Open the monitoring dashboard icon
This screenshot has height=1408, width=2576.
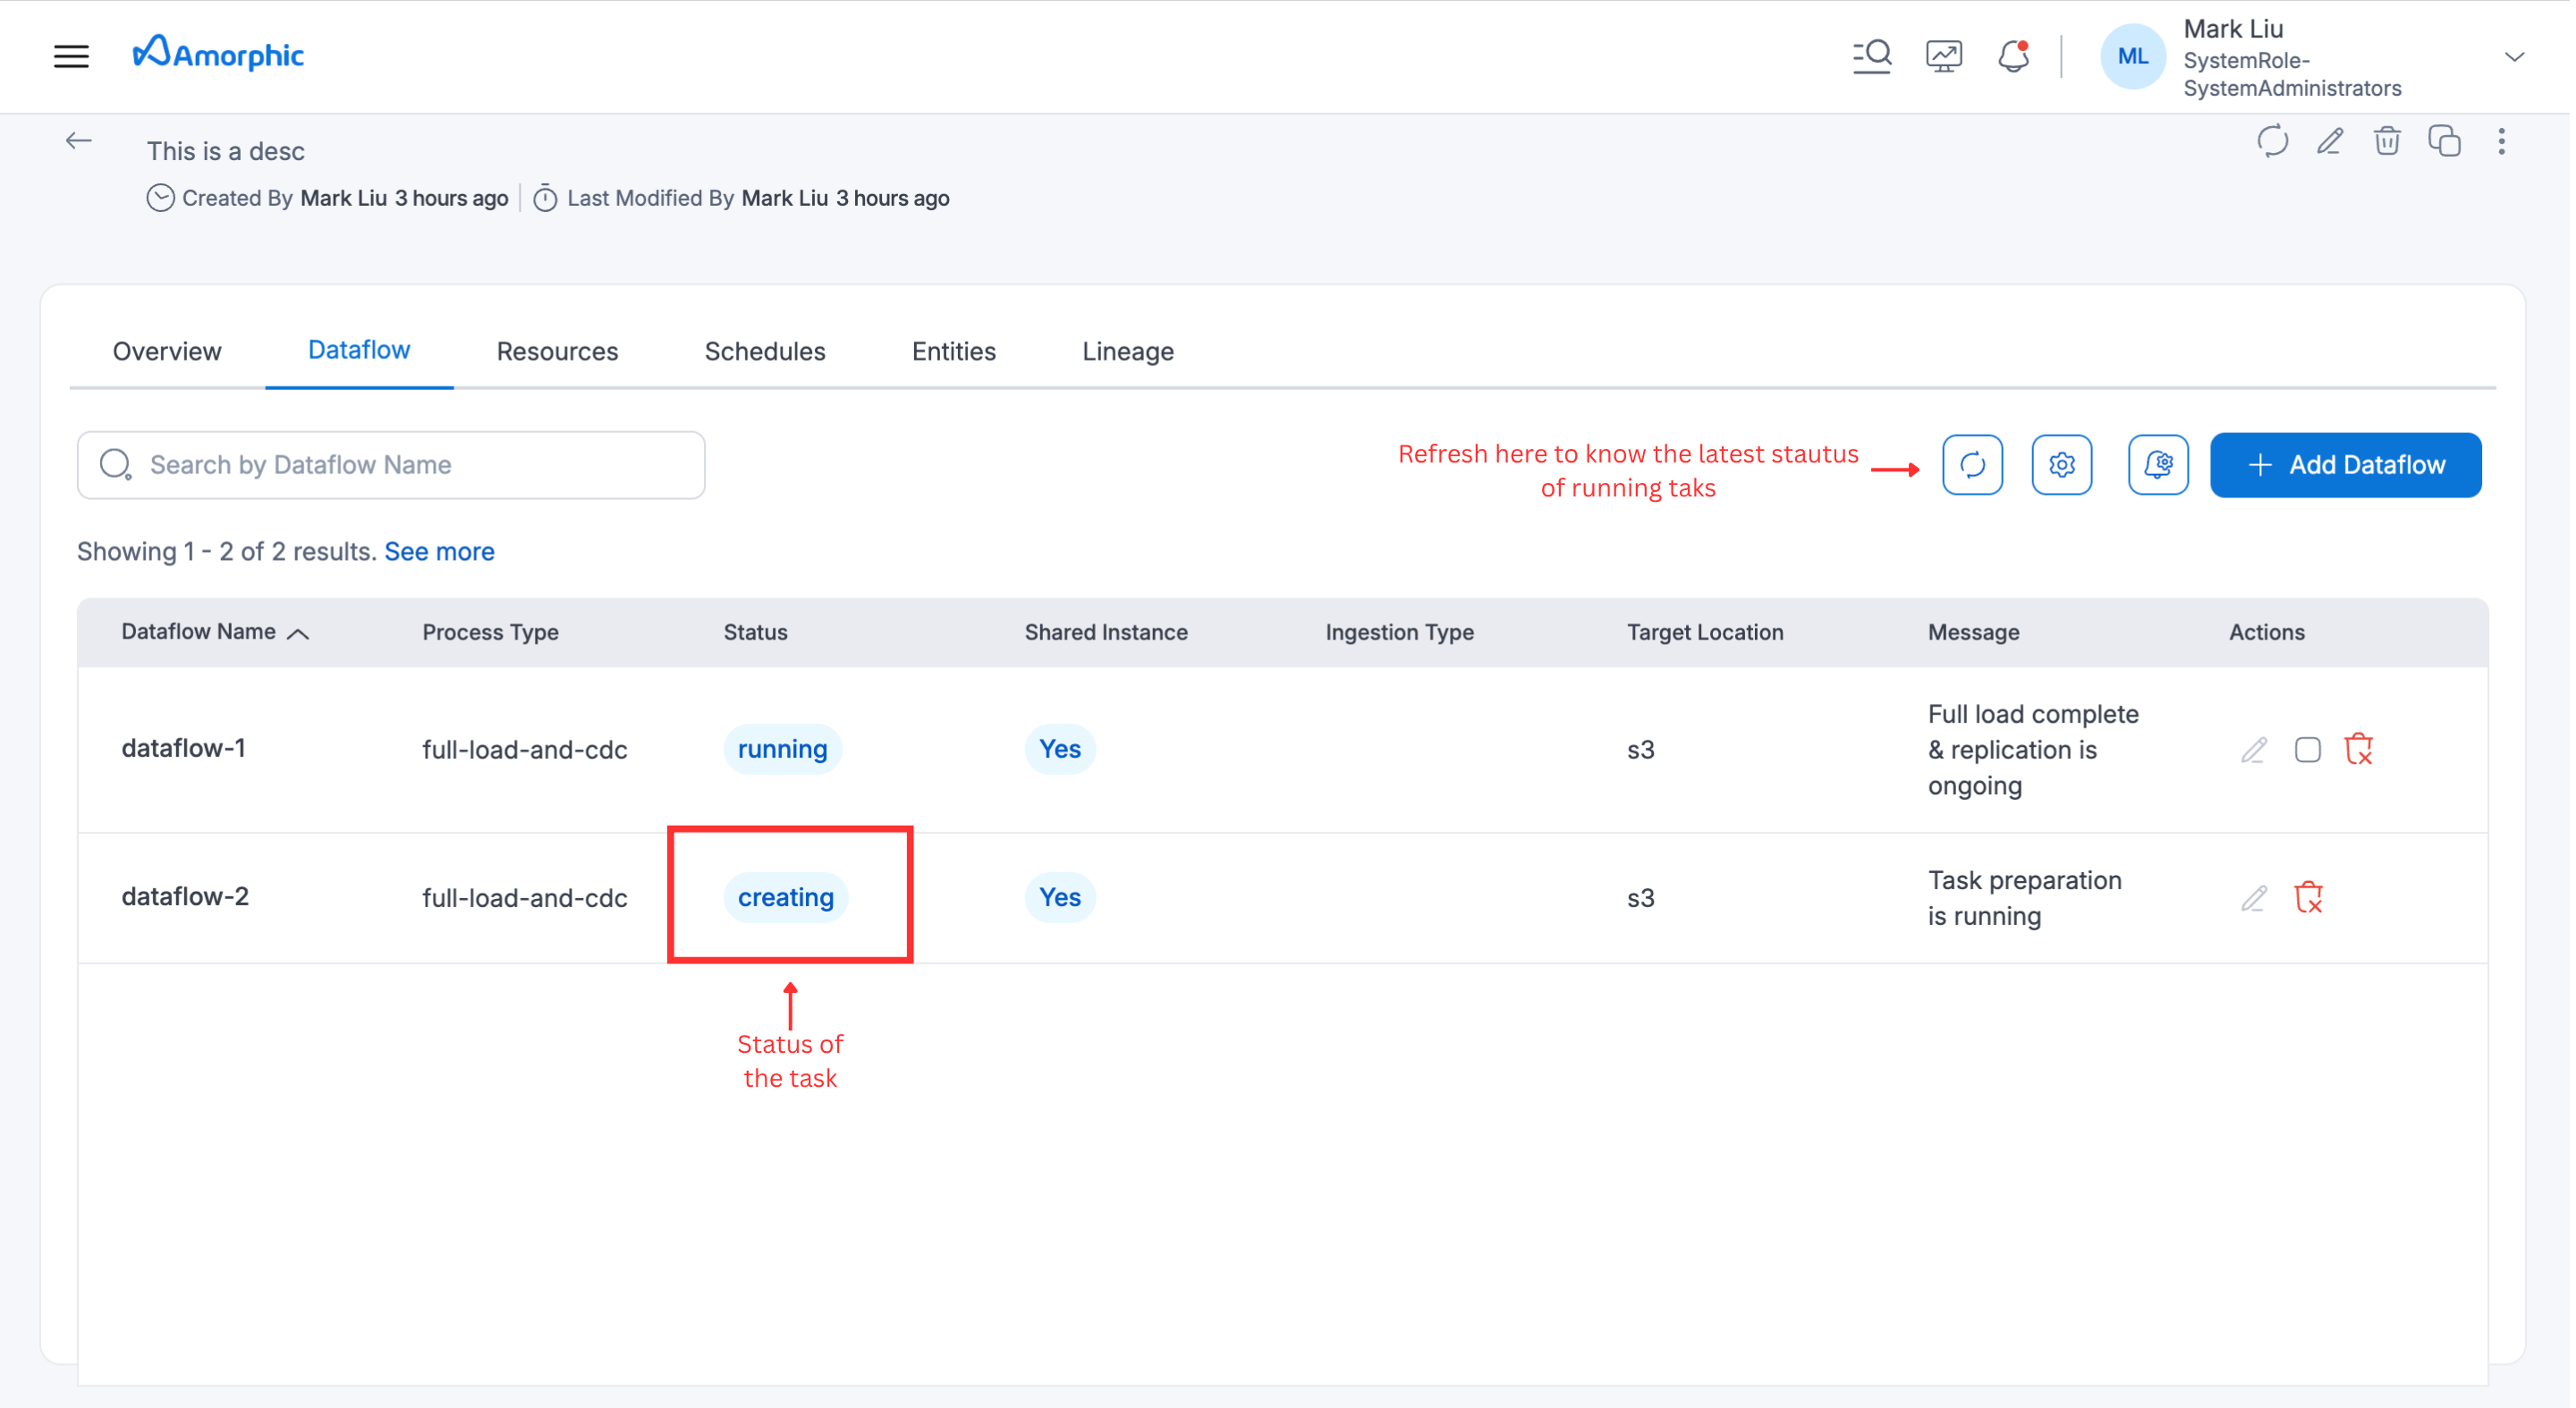point(1943,56)
